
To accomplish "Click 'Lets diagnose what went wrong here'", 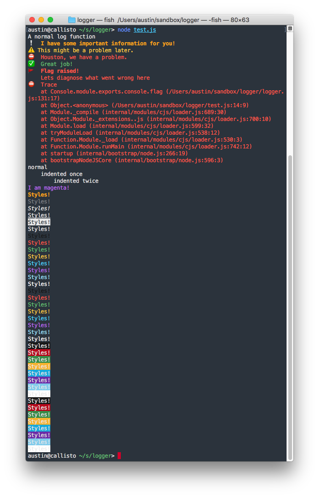I will point(95,78).
